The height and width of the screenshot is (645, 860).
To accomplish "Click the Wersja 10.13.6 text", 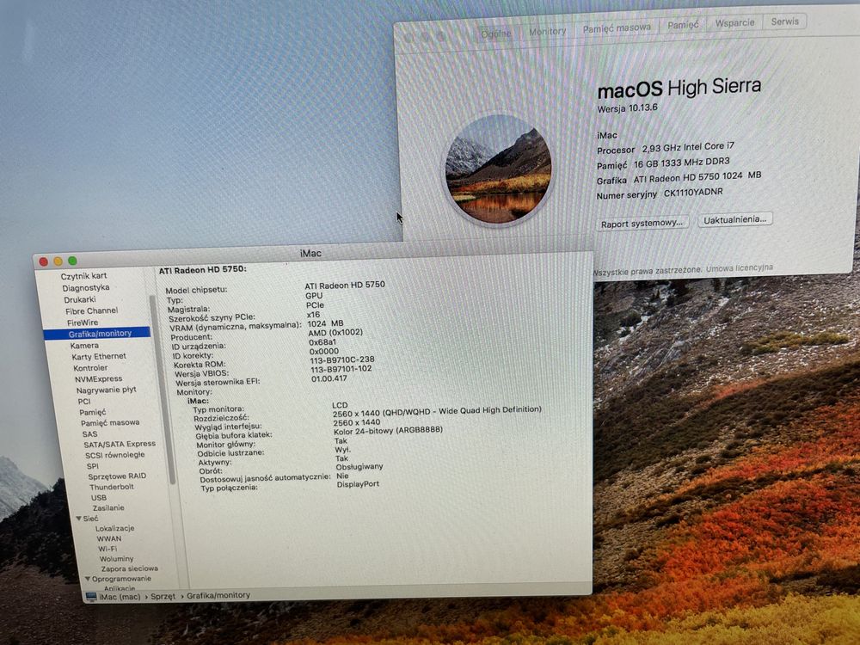I will (628, 108).
